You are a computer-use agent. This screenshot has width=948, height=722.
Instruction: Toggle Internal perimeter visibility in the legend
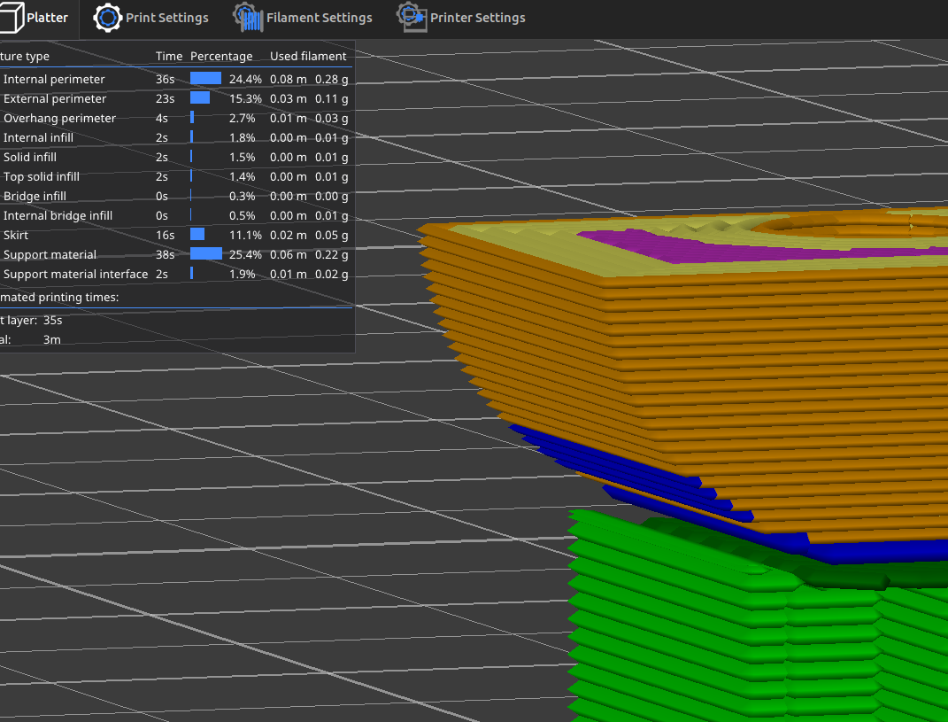(x=53, y=79)
